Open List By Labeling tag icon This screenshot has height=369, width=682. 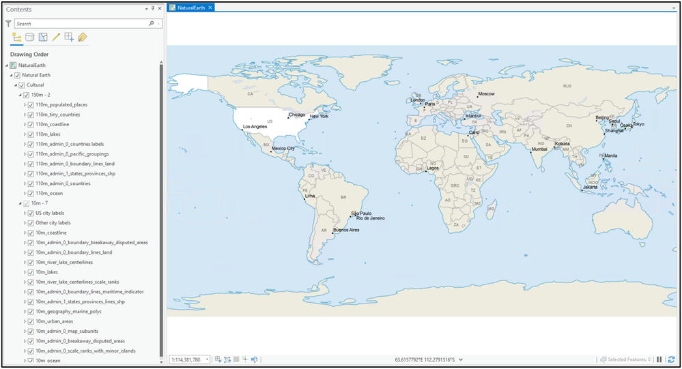click(x=82, y=37)
